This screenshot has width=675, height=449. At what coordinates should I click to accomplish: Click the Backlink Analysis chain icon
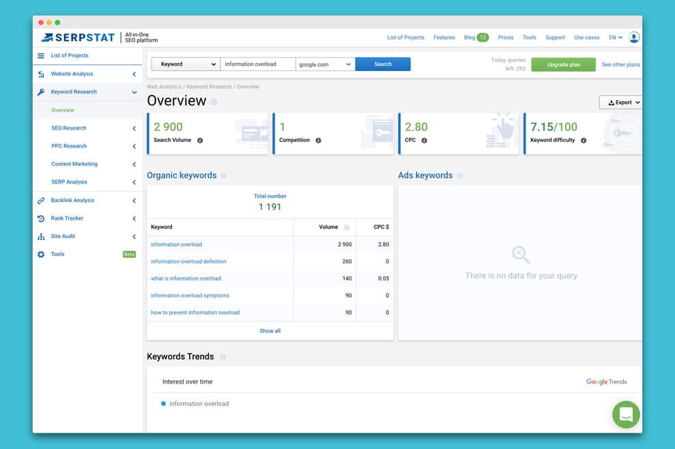(x=41, y=201)
